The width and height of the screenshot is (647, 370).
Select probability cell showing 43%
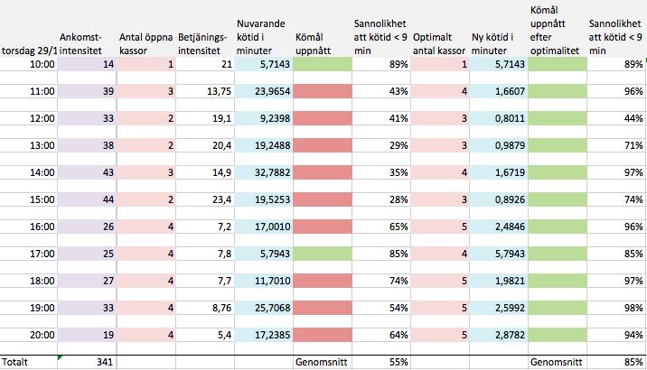point(381,91)
